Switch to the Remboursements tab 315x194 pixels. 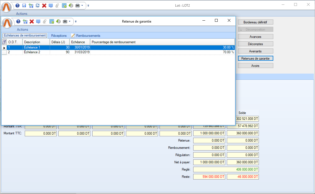[x=88, y=36]
